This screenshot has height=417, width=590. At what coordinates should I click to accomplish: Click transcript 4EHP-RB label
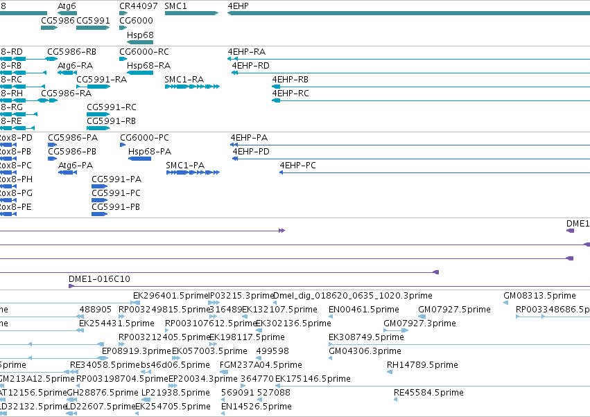[x=290, y=80]
